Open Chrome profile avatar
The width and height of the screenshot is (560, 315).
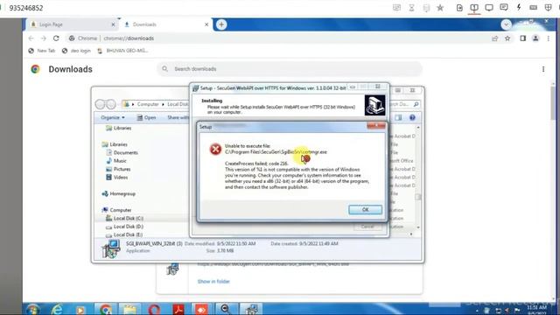[535, 38]
